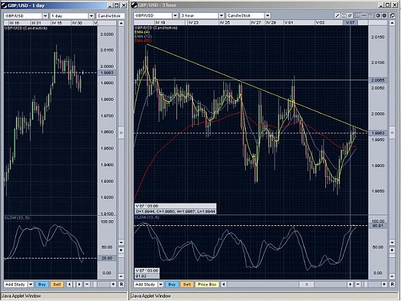Click the 28.80 stochastic value marker in 1 day chart
The height and width of the screenshot is (301, 401).
click(107, 258)
